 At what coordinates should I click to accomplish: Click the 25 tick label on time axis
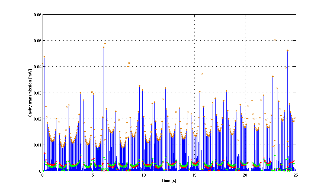coord(296,175)
